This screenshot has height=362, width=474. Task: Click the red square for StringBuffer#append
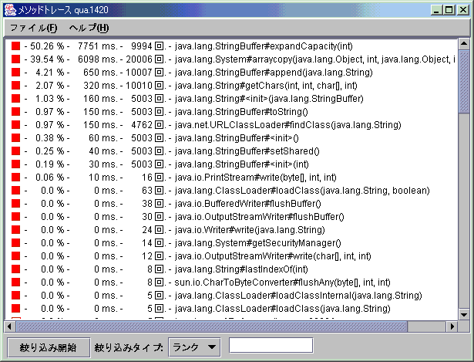[15, 73]
